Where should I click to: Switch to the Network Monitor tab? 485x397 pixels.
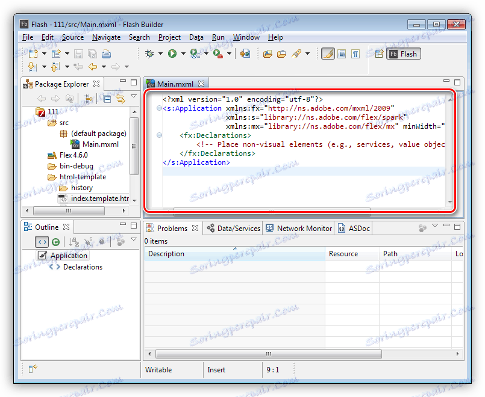(299, 228)
